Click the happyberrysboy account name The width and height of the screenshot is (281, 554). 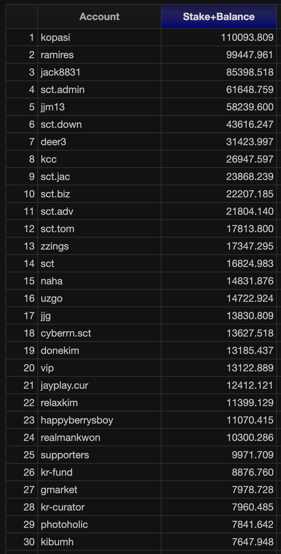(x=77, y=420)
